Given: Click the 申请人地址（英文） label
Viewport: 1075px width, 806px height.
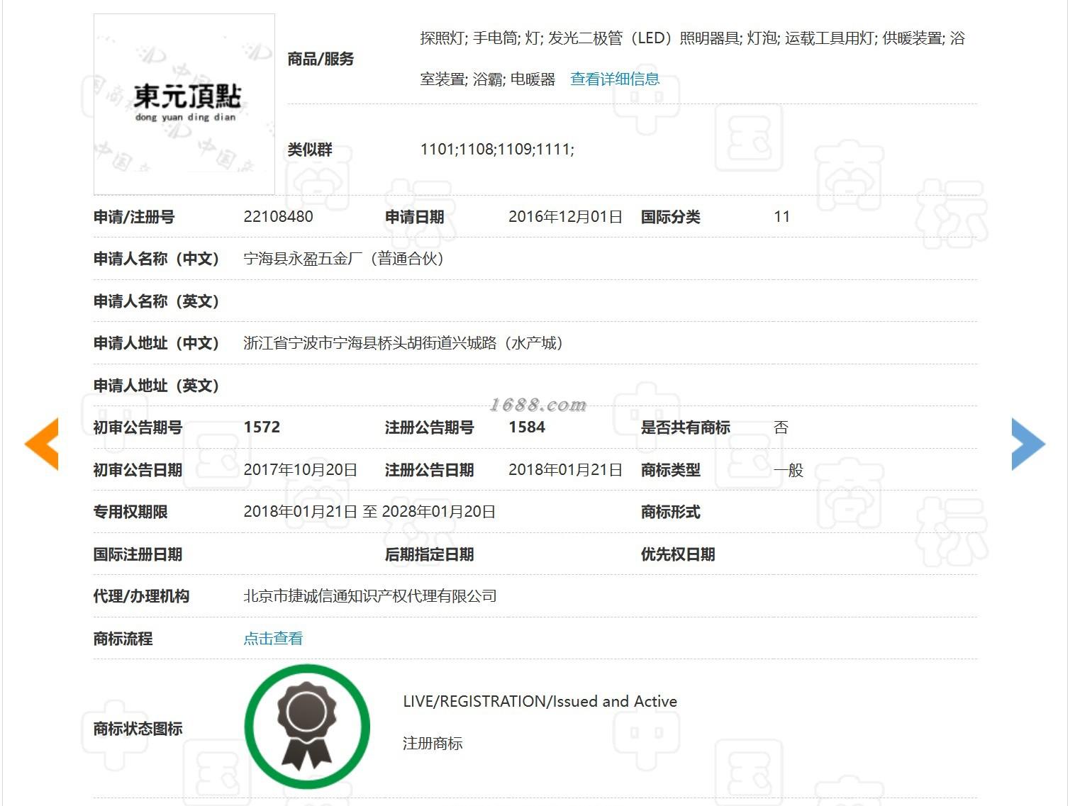Looking at the screenshot, I should (157, 386).
